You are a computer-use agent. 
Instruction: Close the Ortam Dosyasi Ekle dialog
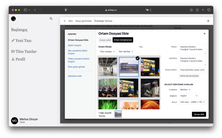point(204,34)
